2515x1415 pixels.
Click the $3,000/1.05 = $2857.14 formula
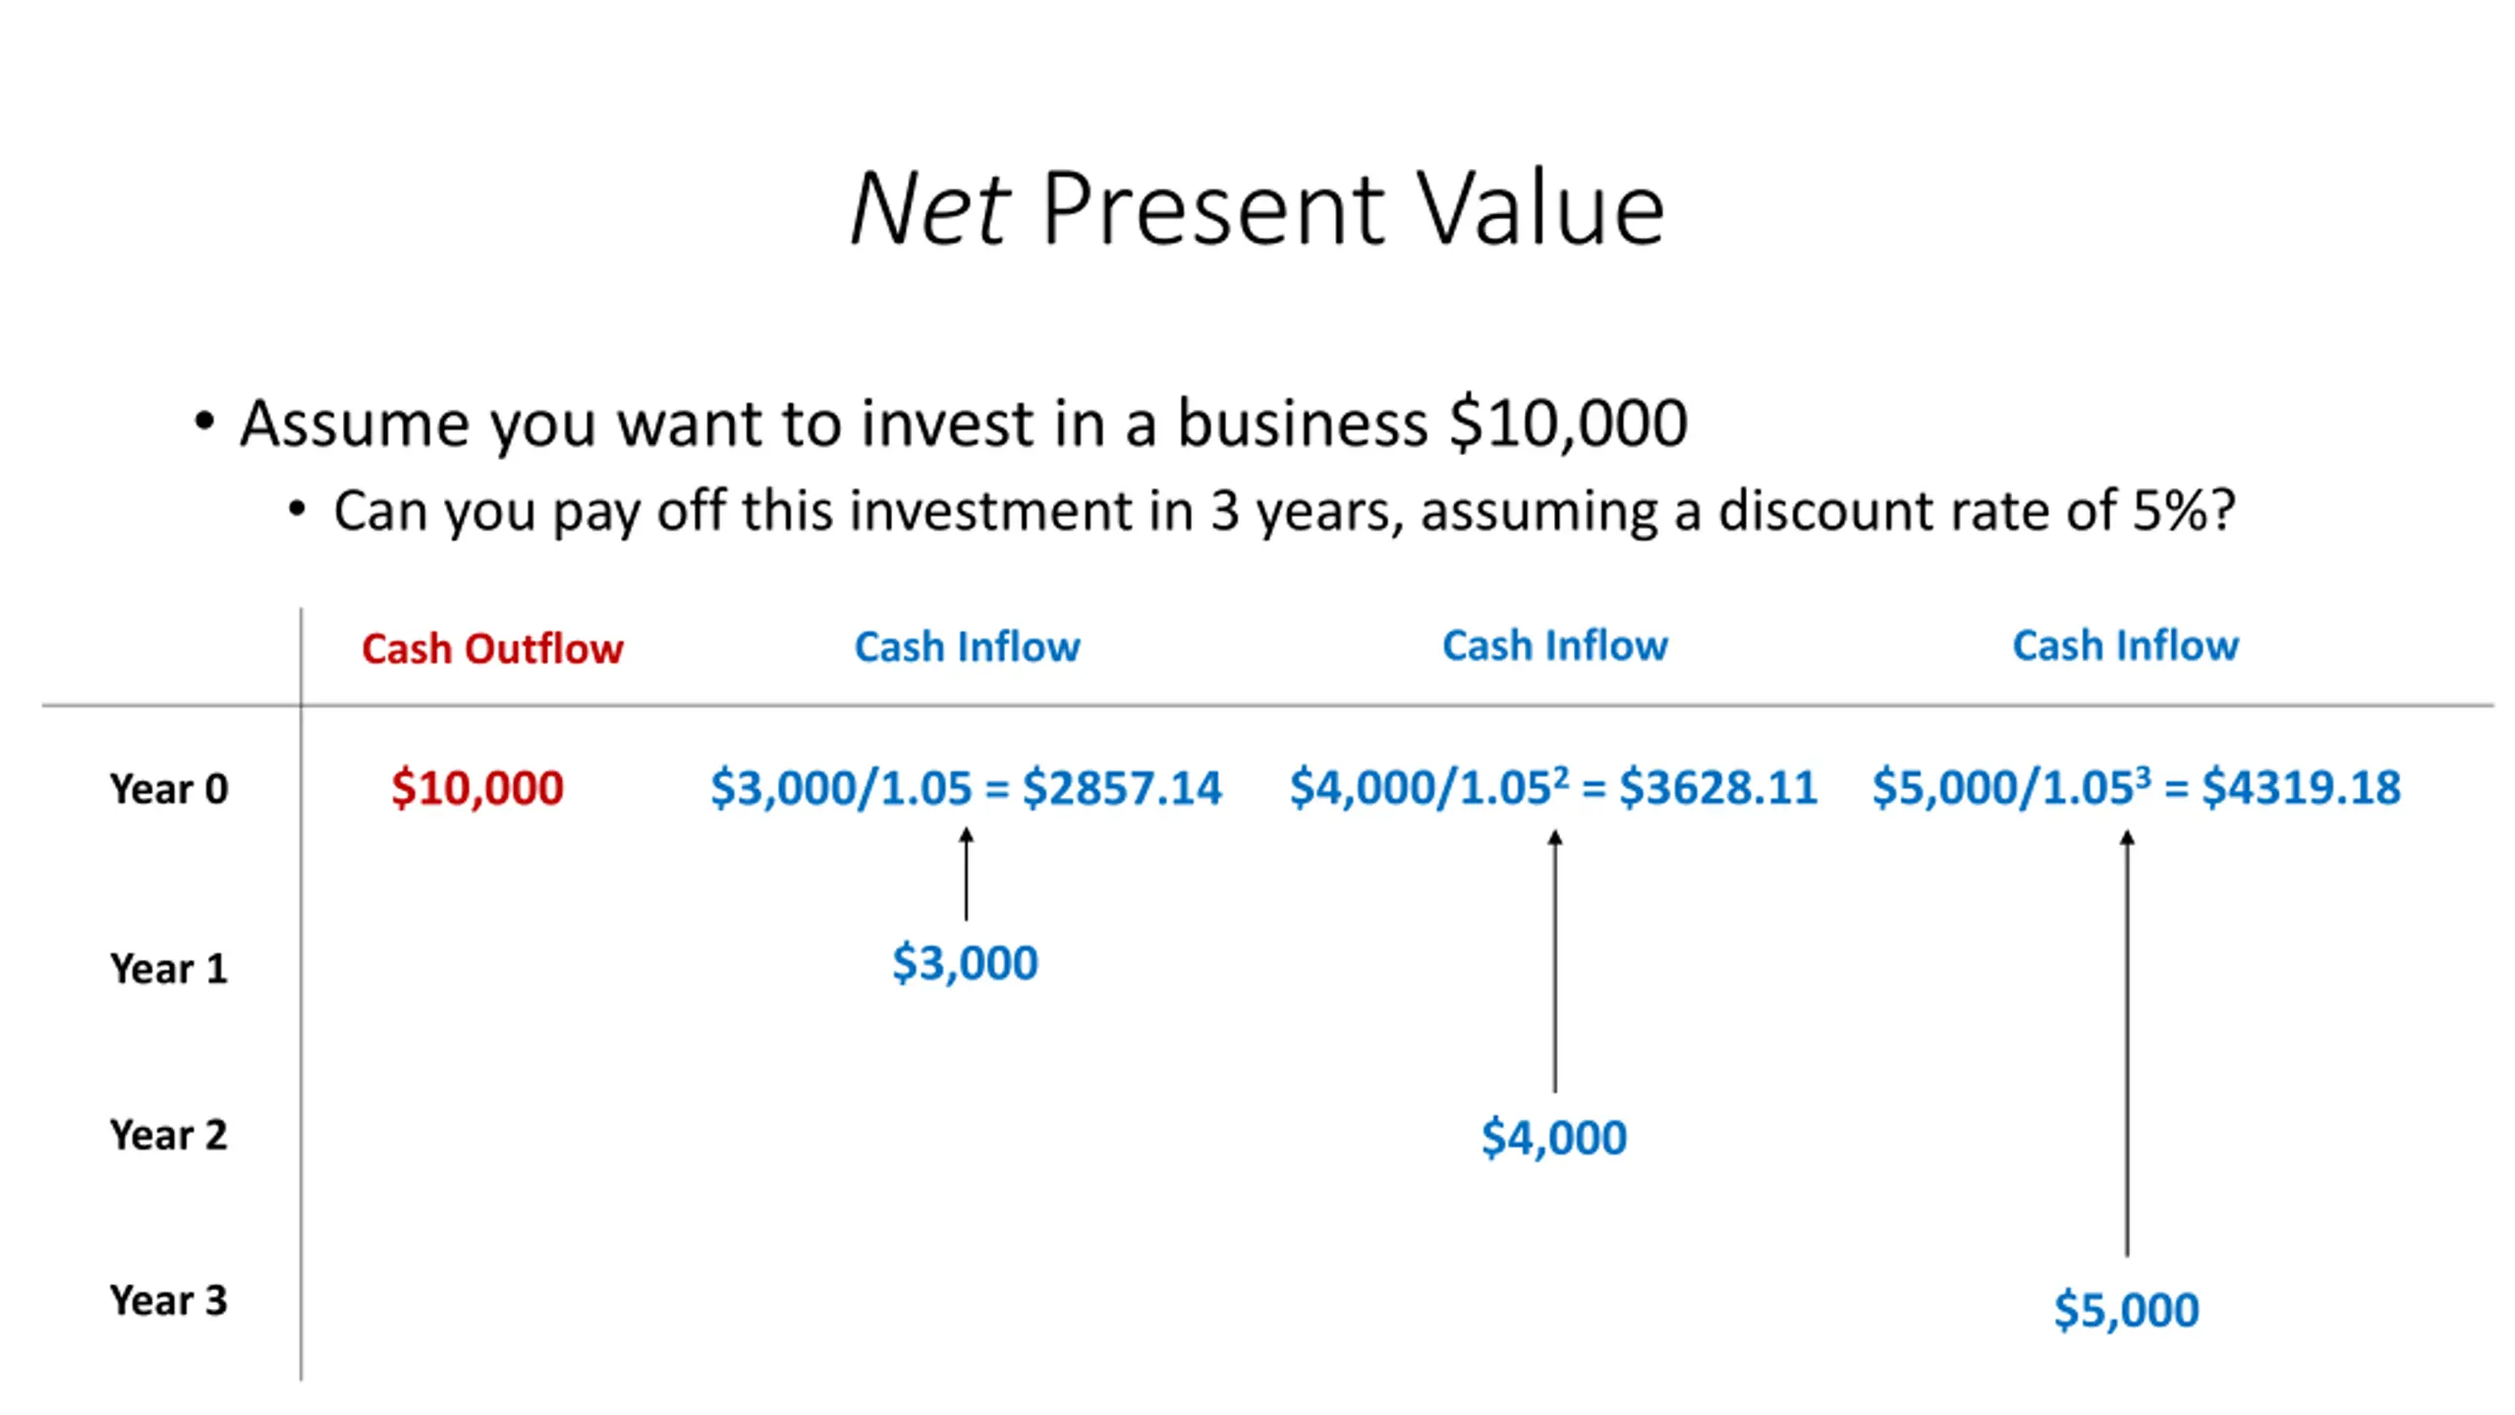[966, 787]
